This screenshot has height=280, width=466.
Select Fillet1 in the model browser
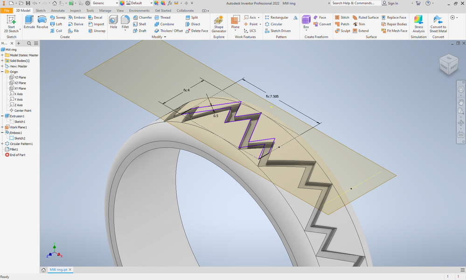click(12, 150)
